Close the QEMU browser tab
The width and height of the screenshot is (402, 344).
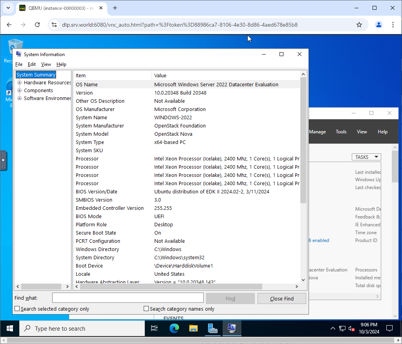pyautogui.click(x=101, y=8)
